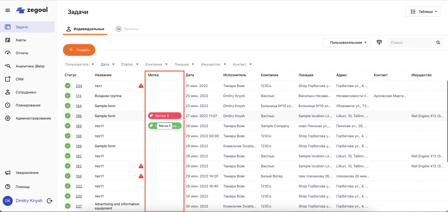Click the logout icon beside Dmitry Knysh
The width and height of the screenshot is (448, 212).
(x=49, y=201)
